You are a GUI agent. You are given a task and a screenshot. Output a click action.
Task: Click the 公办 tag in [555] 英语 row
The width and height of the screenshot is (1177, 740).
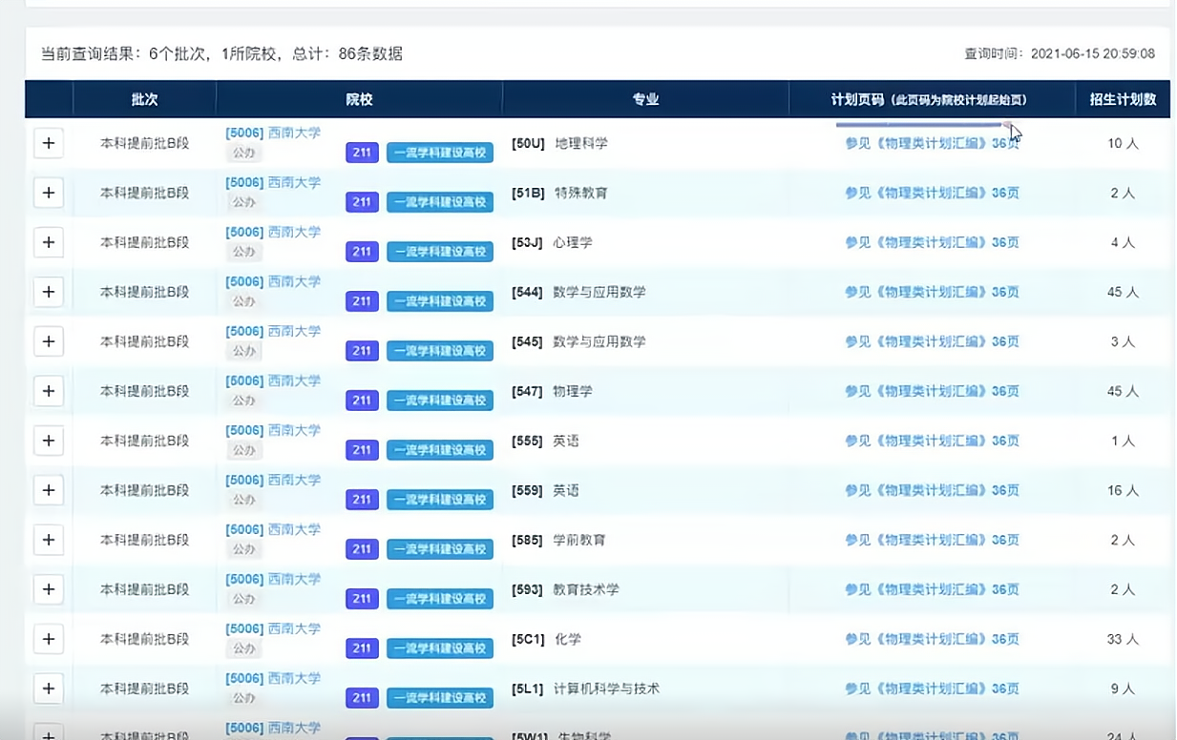244,450
